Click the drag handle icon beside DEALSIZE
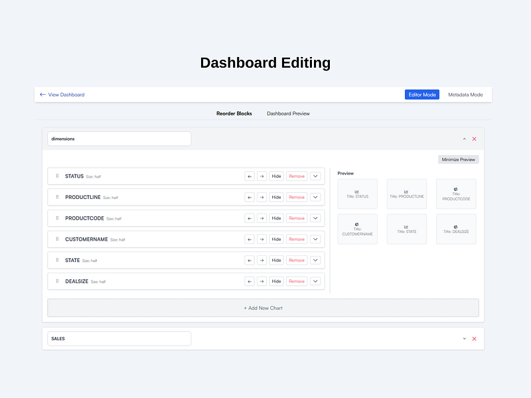This screenshot has height=398, width=531. click(57, 281)
